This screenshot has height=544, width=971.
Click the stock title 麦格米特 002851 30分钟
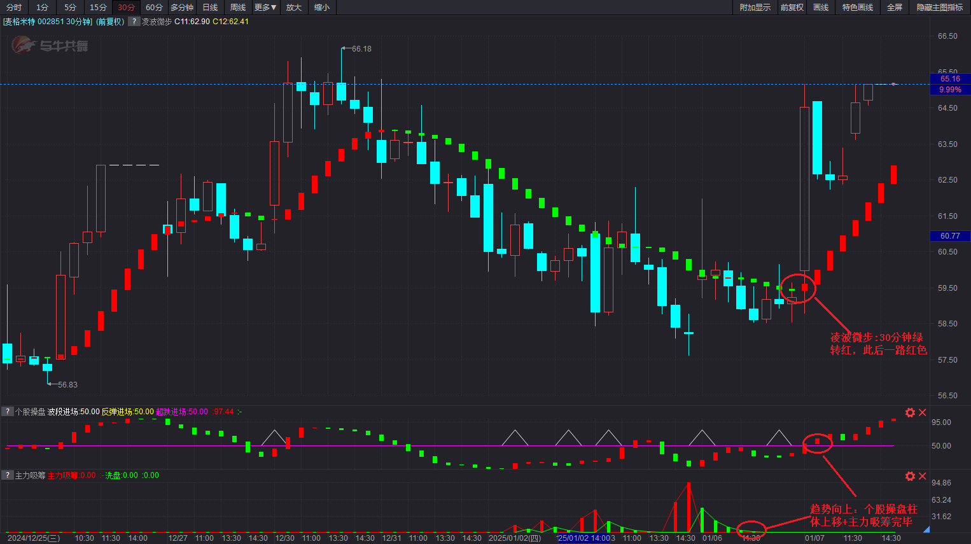tap(47, 22)
